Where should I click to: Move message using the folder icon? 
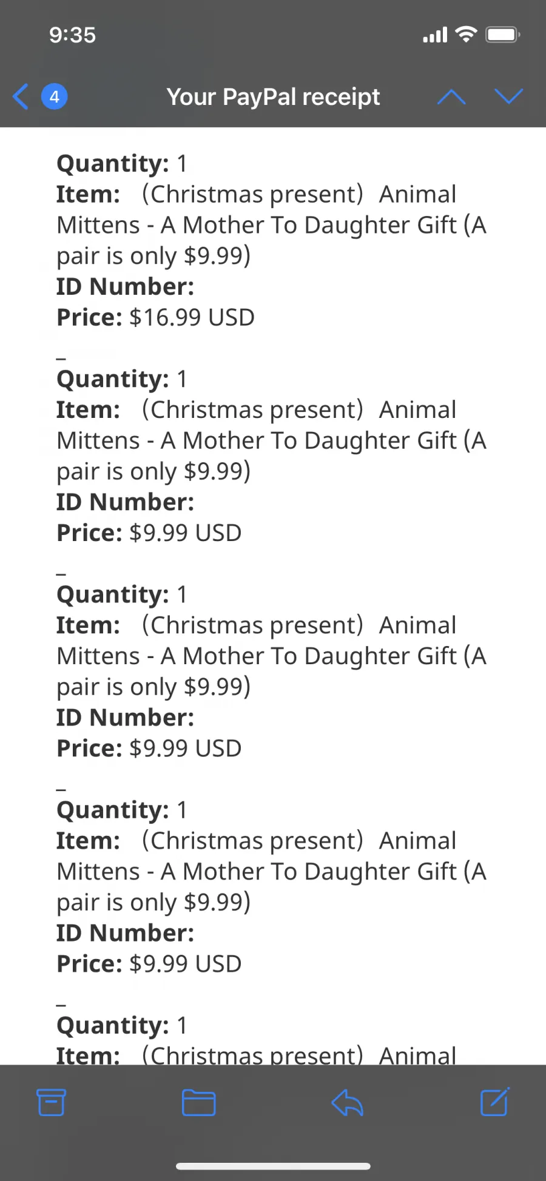coord(199,1102)
